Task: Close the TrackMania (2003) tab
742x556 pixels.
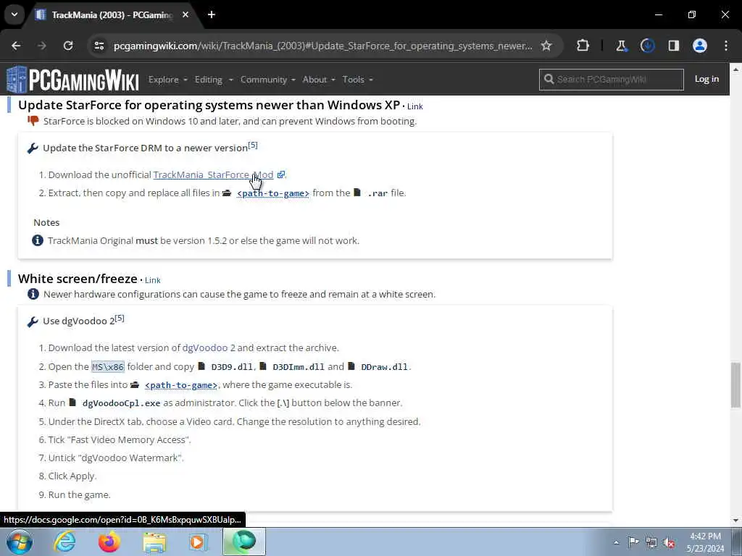Action: [x=185, y=14]
